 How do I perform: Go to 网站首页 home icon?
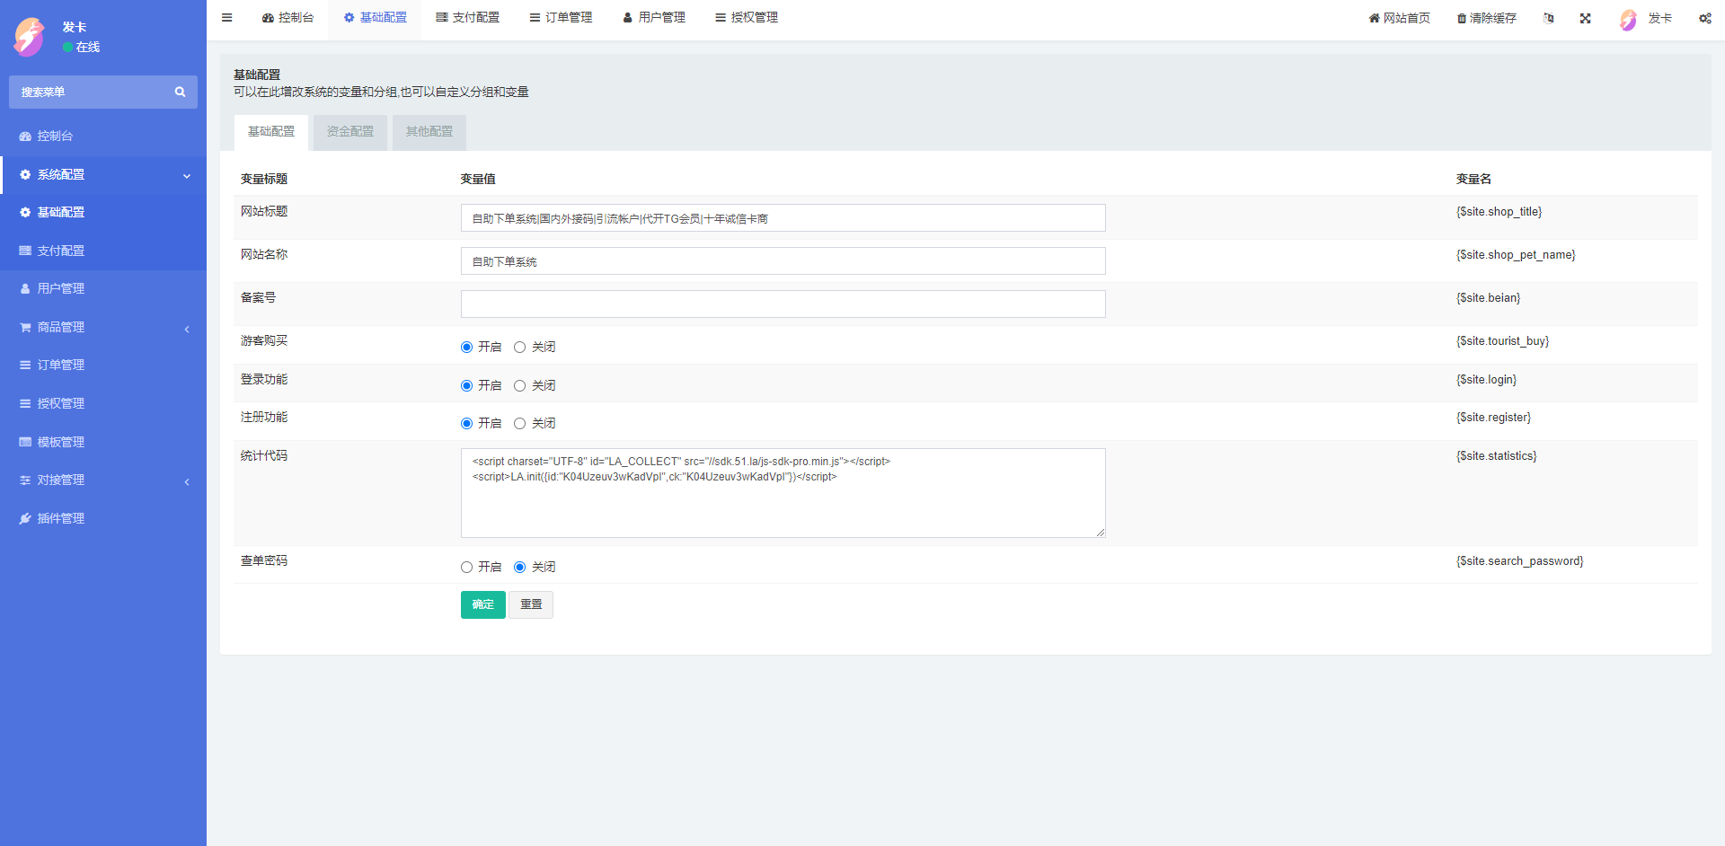1374,18
